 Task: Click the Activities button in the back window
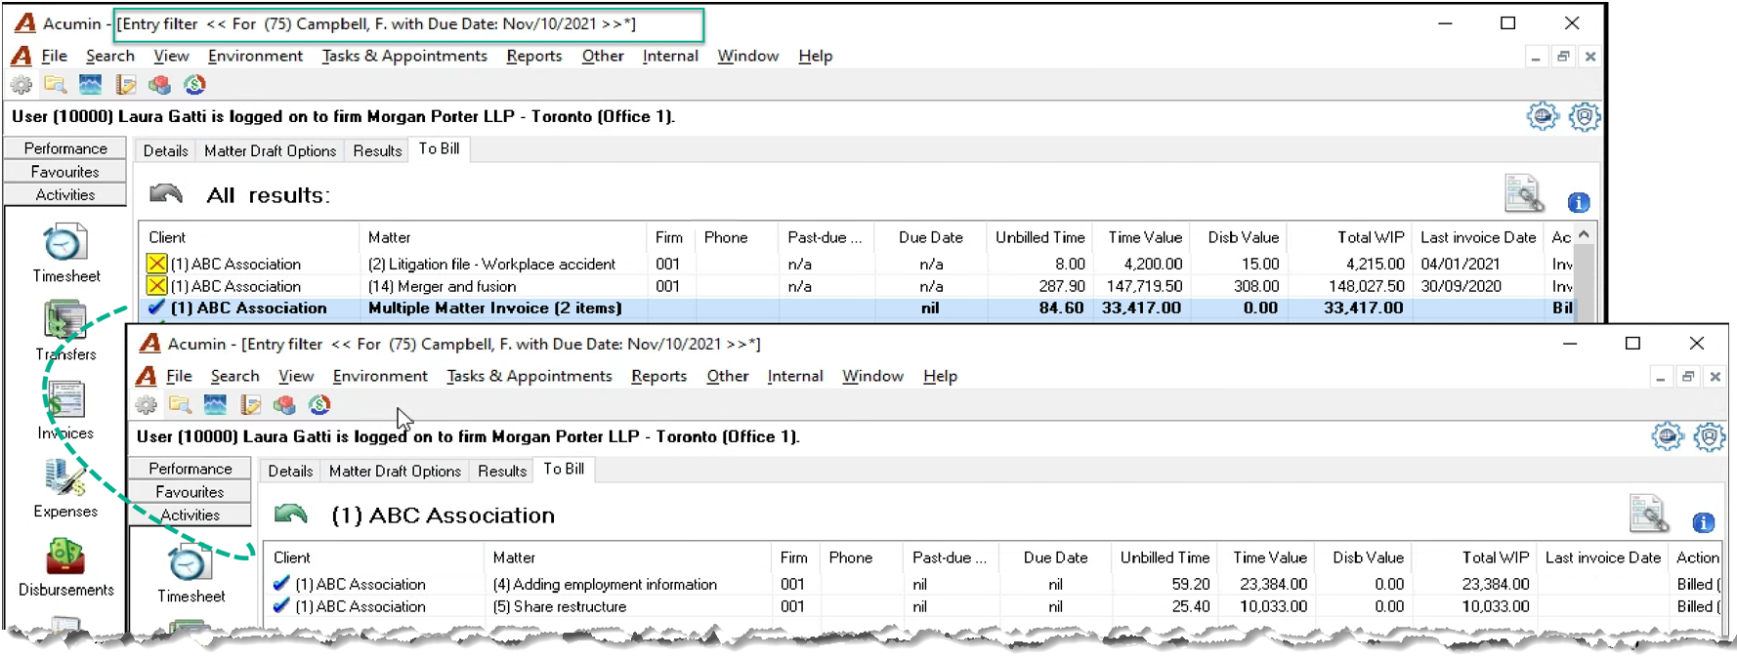(x=65, y=194)
